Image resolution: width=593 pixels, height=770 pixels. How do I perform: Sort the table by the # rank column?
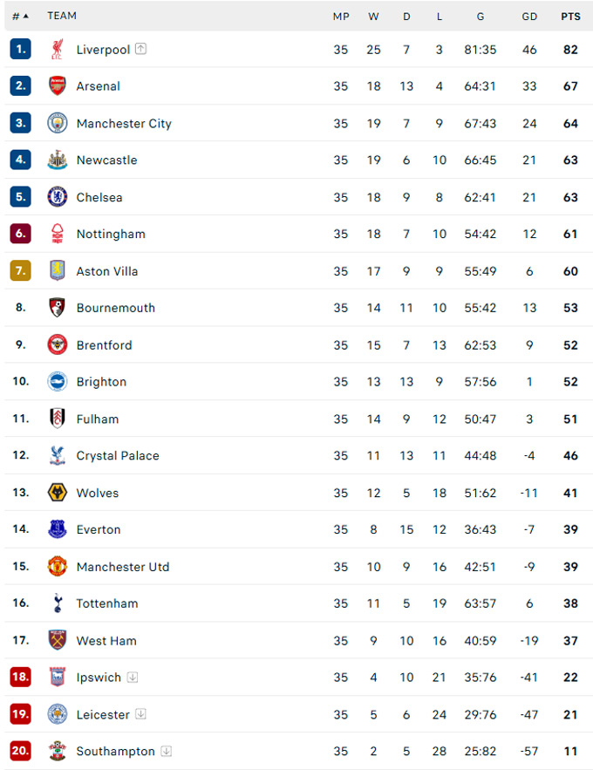point(20,17)
